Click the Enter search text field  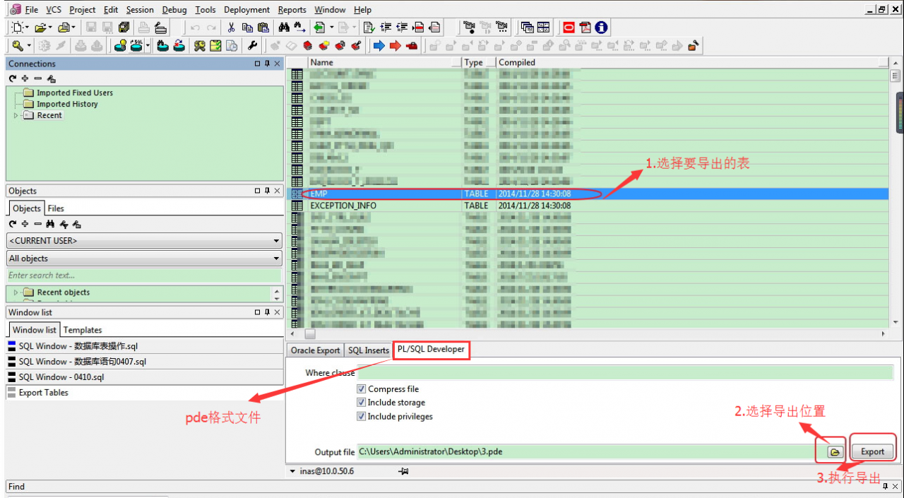click(143, 275)
